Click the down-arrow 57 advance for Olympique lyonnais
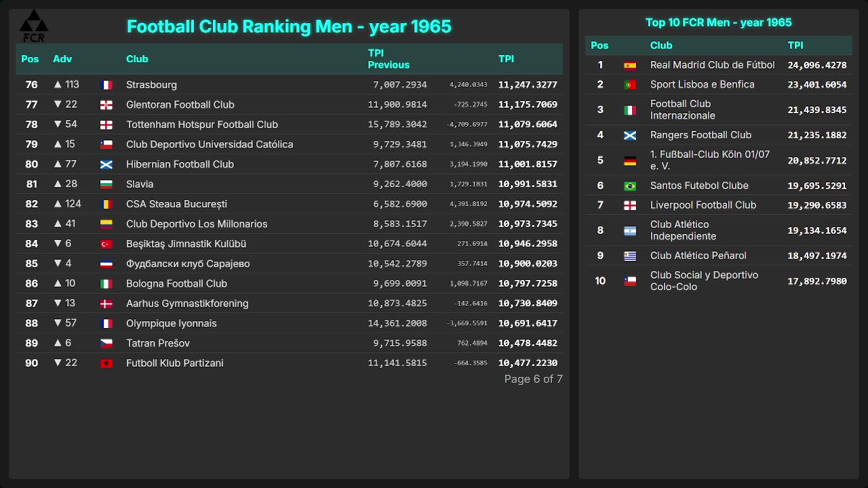The width and height of the screenshot is (868, 488). pyautogui.click(x=66, y=323)
